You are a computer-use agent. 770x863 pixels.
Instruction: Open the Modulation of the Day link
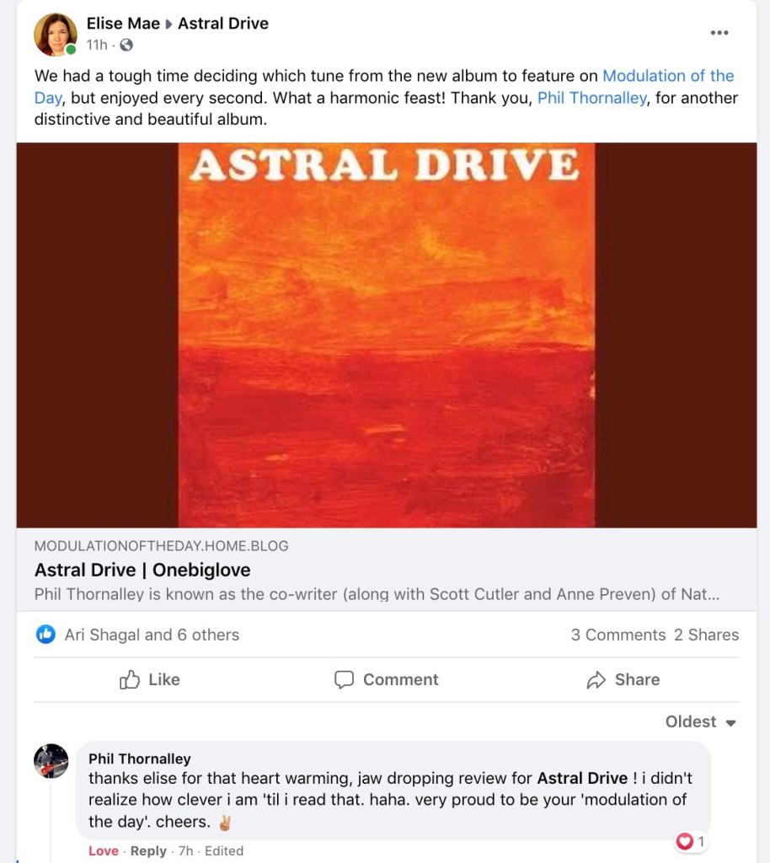[x=384, y=87]
